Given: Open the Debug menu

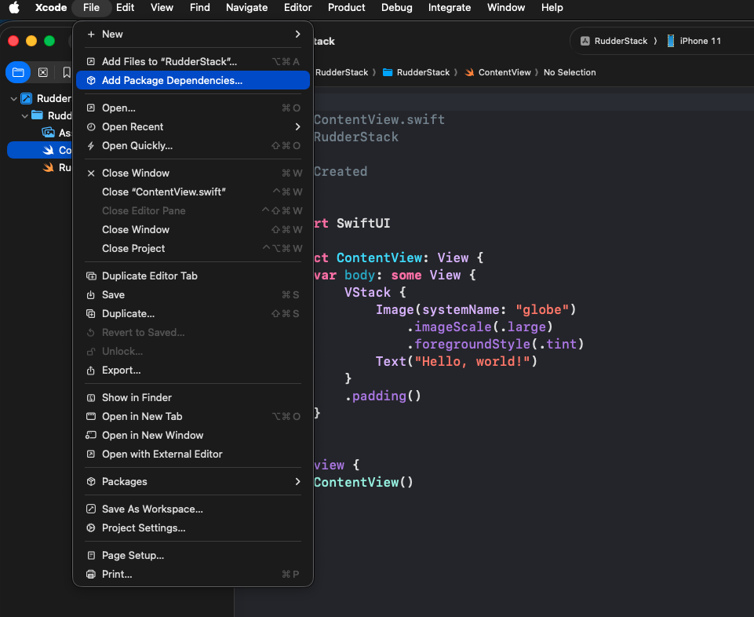Looking at the screenshot, I should (x=397, y=8).
